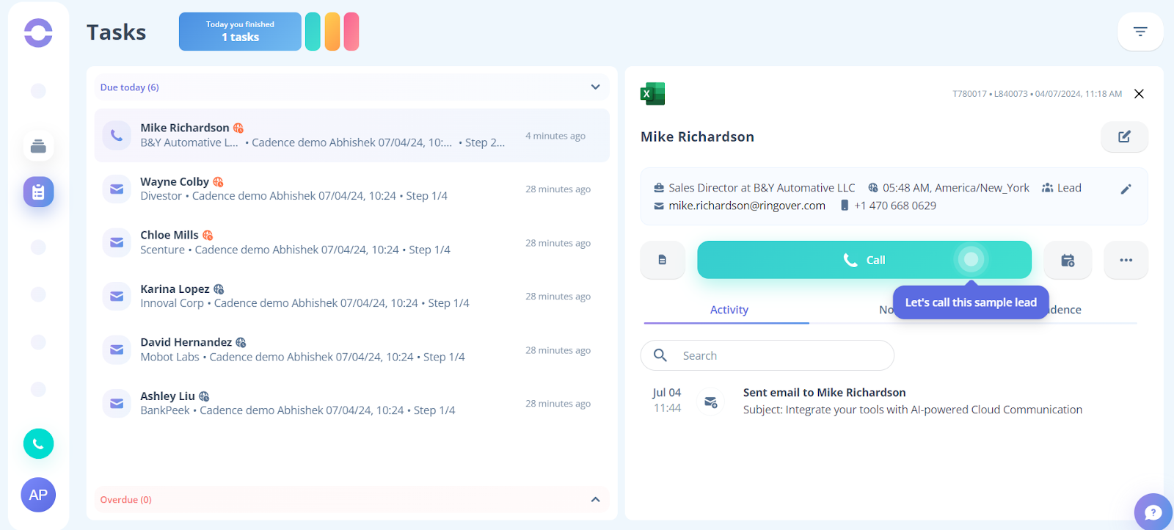Image resolution: width=1174 pixels, height=530 pixels.
Task: Call Mike Richardson with Call button
Action: pyautogui.click(x=864, y=260)
